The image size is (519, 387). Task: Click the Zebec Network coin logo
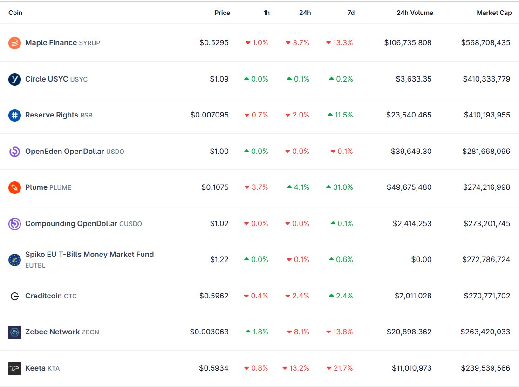click(14, 332)
